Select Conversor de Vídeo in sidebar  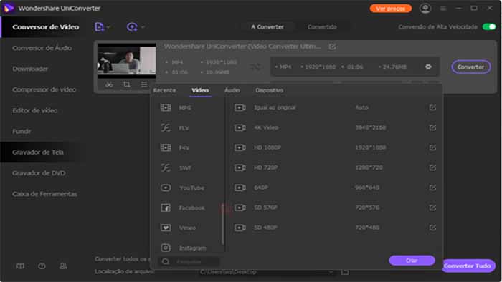[45, 27]
